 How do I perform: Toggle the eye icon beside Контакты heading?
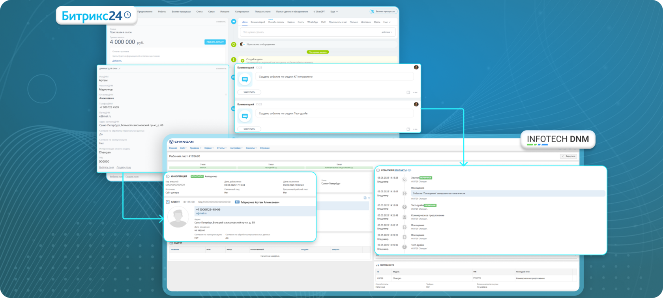tap(409, 170)
